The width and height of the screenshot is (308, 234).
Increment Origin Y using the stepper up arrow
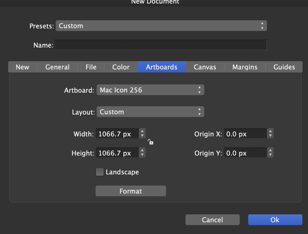click(x=270, y=150)
